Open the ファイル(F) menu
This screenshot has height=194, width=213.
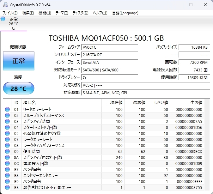(x=10, y=13)
